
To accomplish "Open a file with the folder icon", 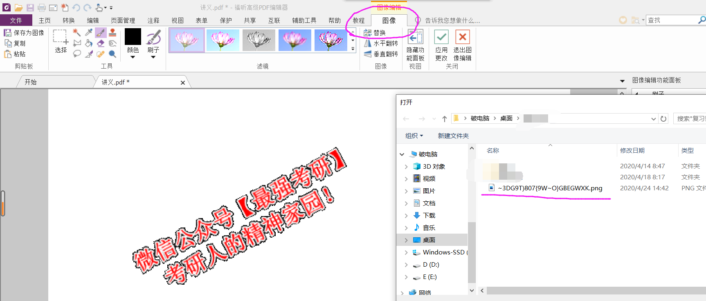I will click(18, 7).
